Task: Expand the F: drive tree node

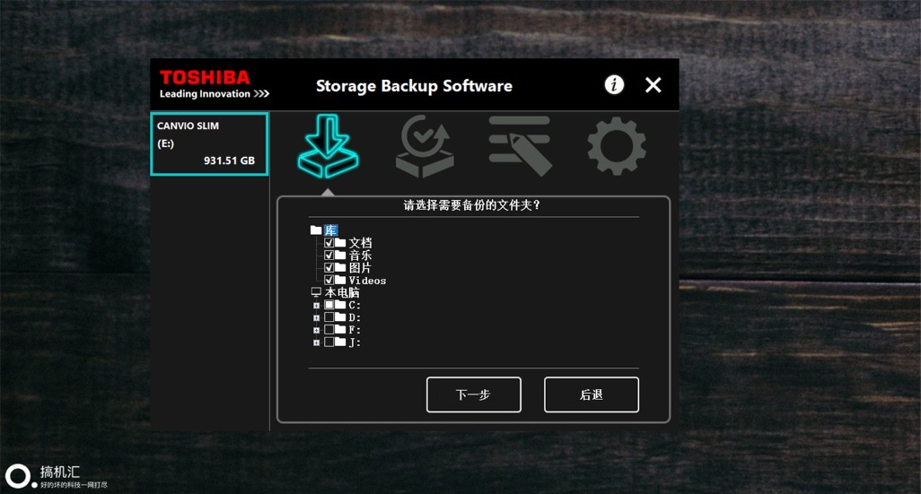Action: (316, 330)
